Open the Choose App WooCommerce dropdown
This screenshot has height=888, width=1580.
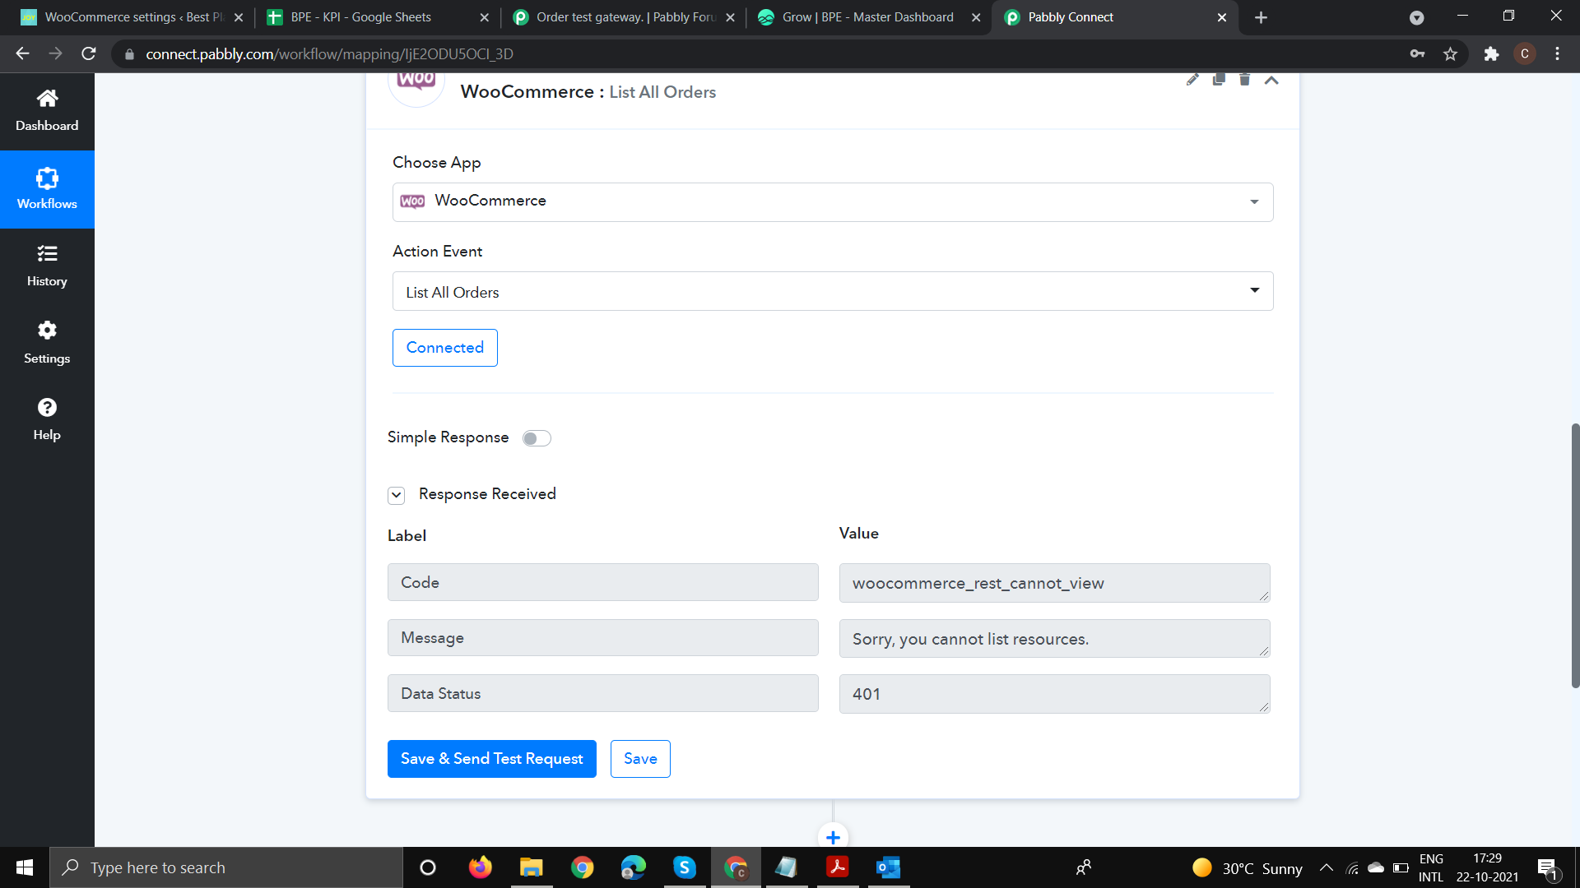coord(833,202)
